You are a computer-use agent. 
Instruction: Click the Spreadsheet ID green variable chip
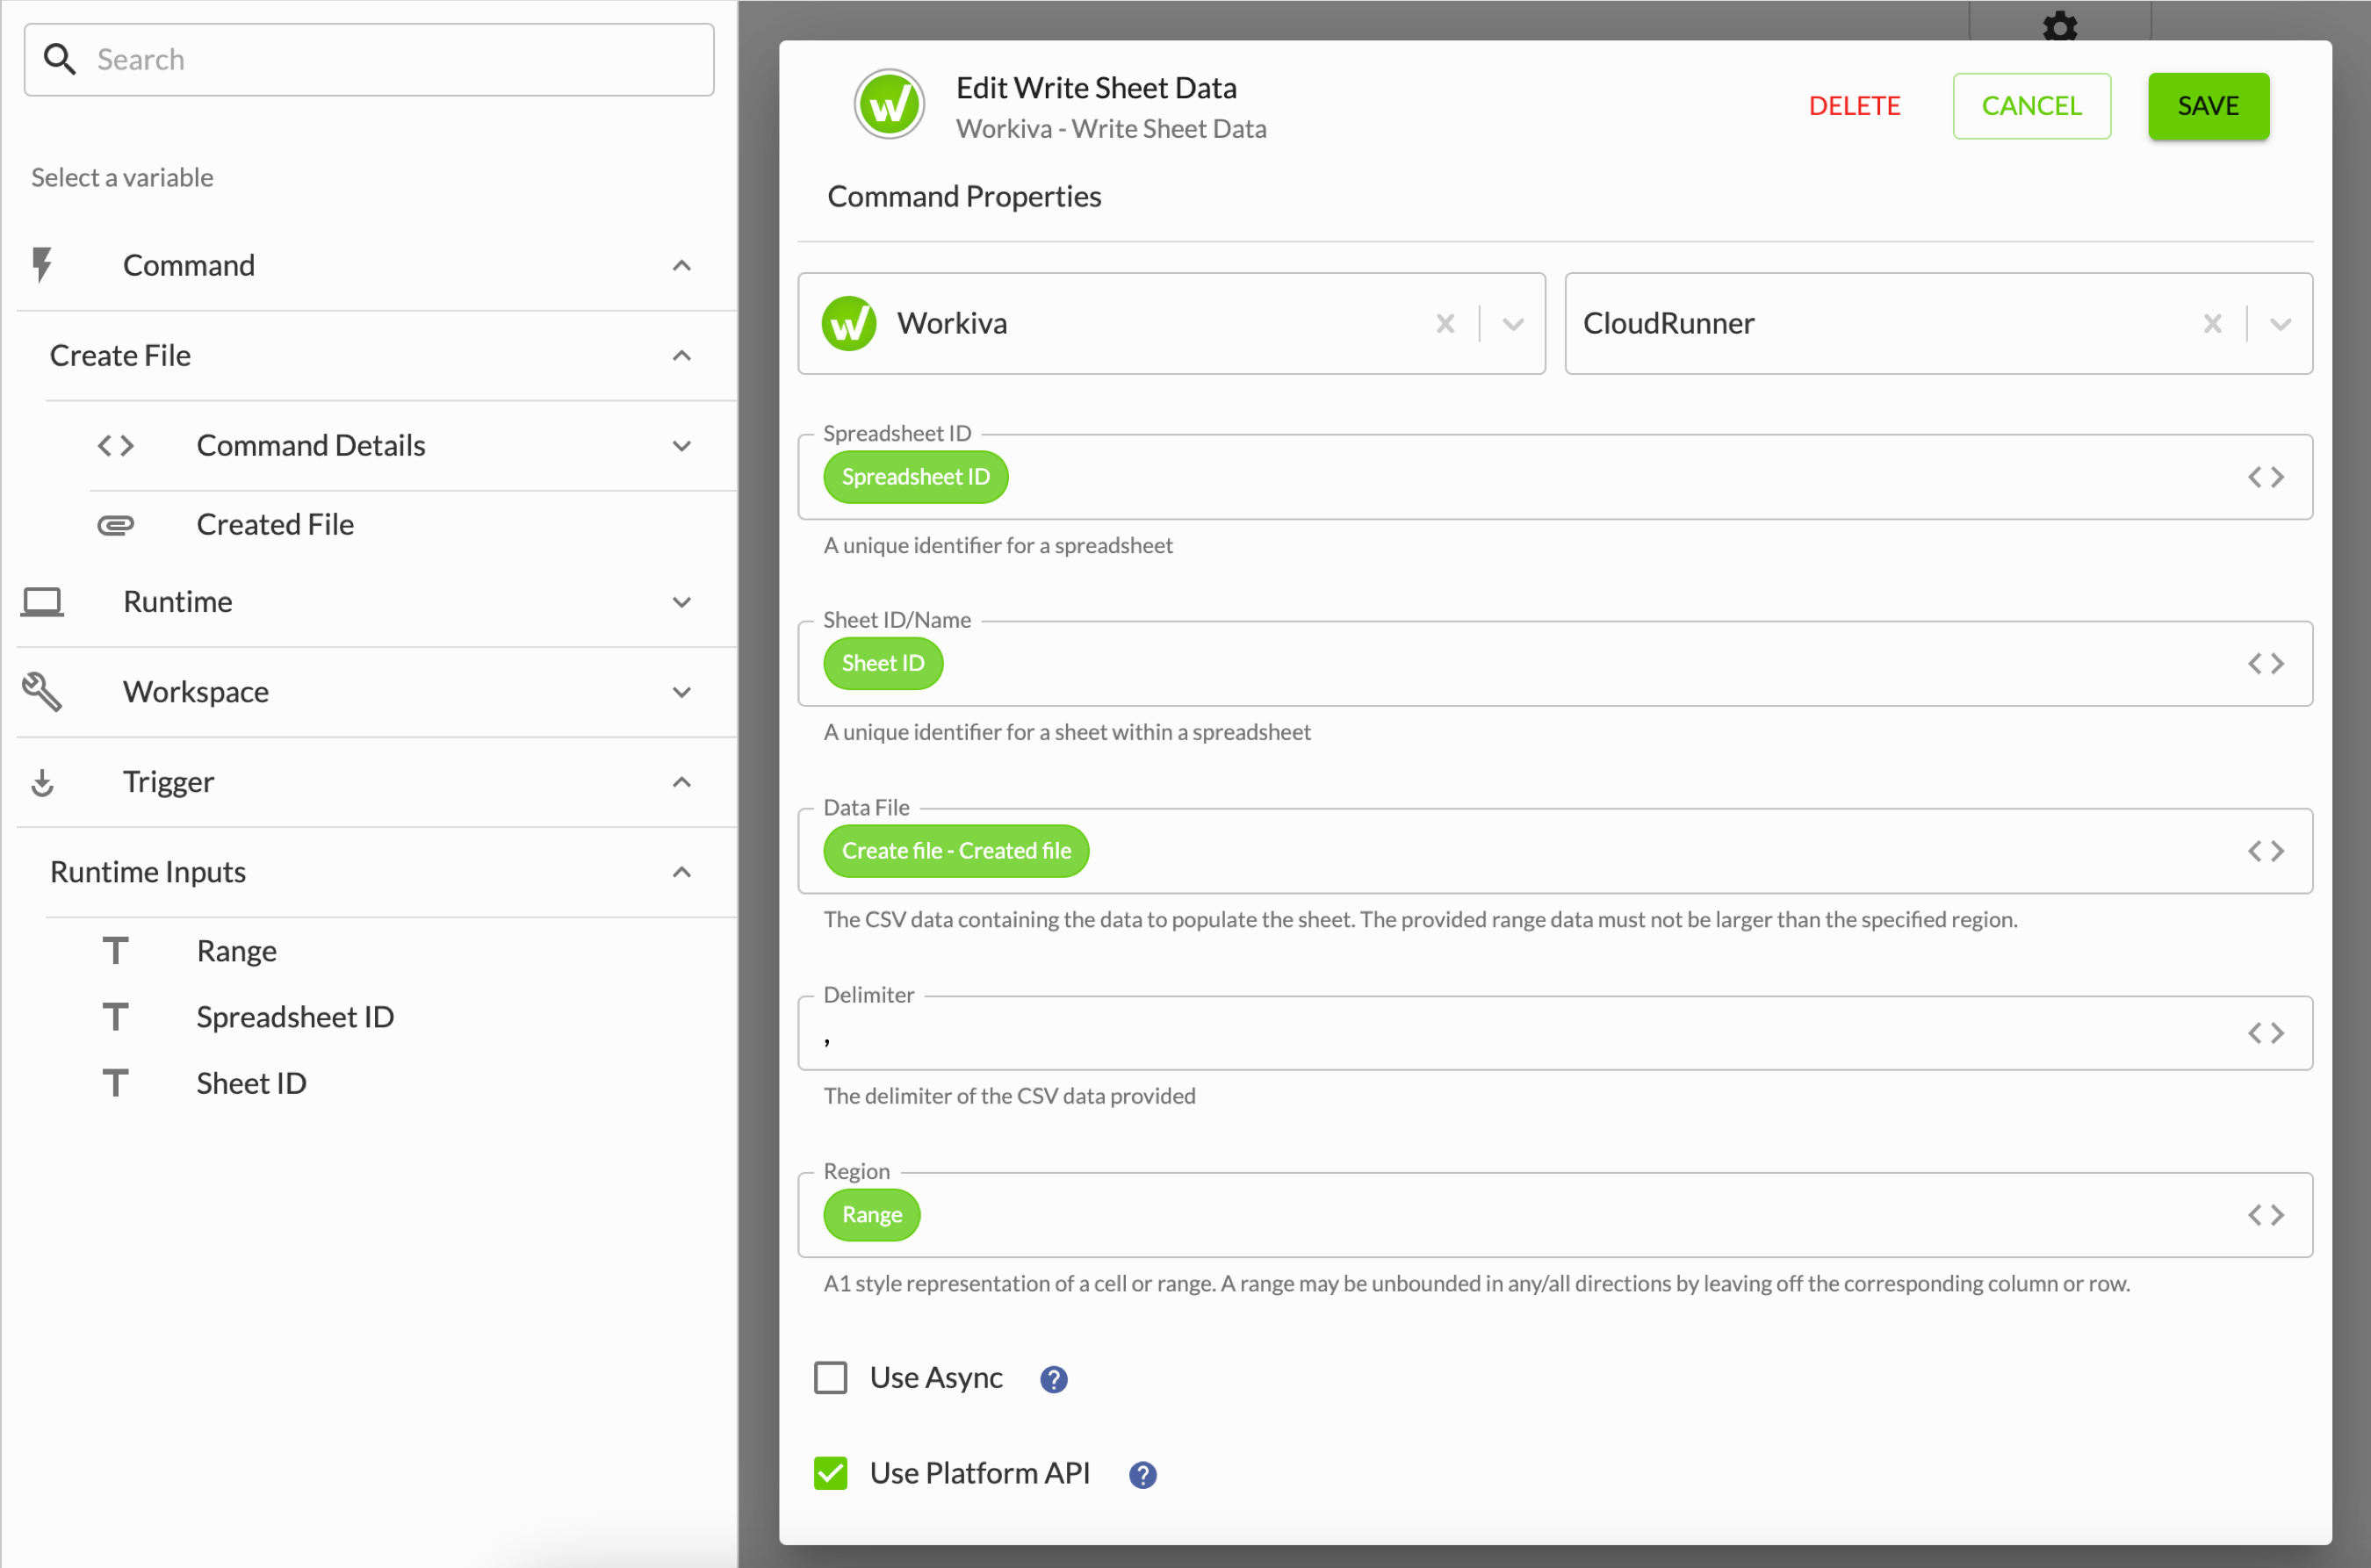(x=915, y=477)
